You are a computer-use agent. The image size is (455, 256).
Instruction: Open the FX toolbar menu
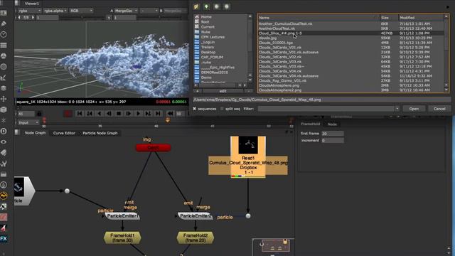pyautogui.click(x=4, y=239)
